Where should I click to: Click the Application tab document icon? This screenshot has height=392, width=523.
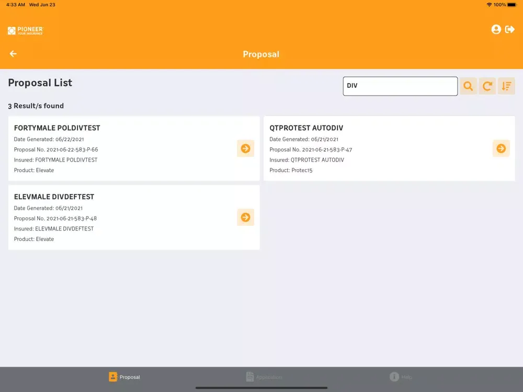[x=250, y=377]
